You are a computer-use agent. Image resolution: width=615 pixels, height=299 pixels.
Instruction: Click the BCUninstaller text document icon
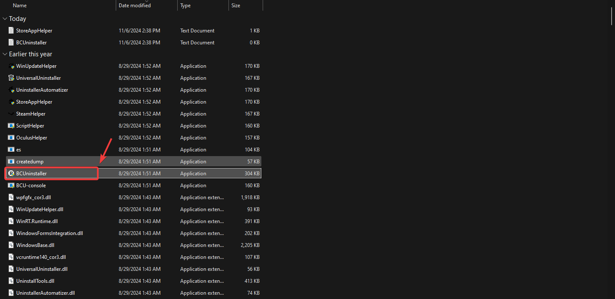click(x=12, y=43)
